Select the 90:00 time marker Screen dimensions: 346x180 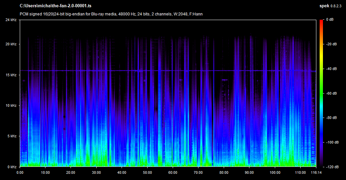249,172
